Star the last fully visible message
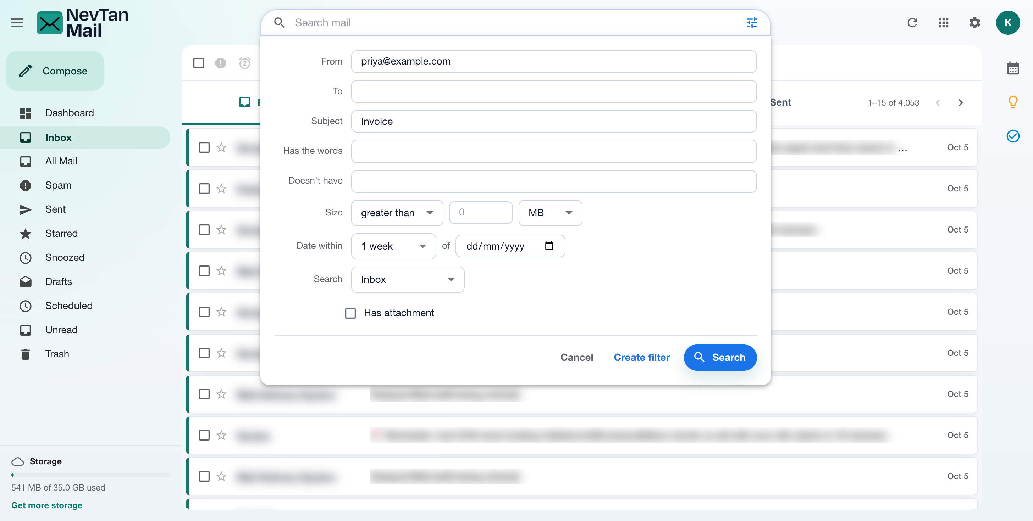Screen dimensions: 1033x521 221,476
